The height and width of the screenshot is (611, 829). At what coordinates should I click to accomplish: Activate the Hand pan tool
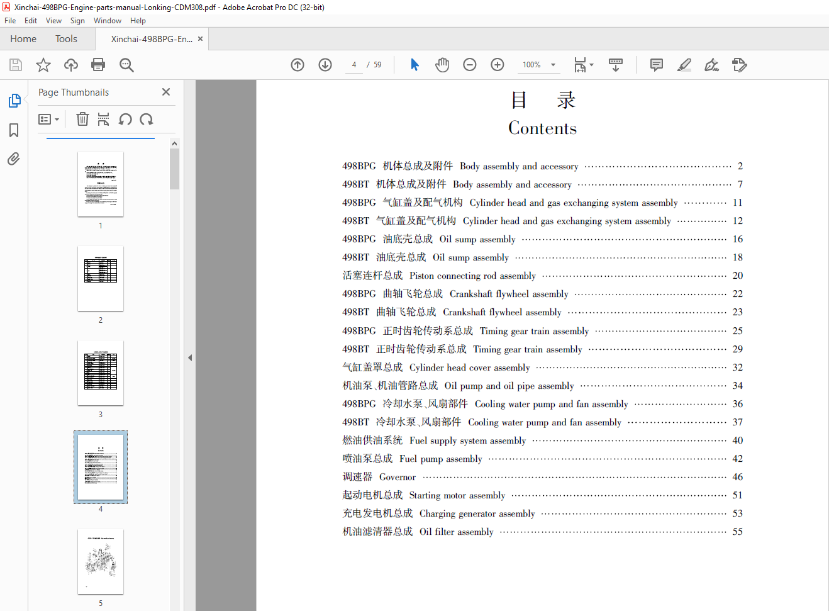[442, 65]
